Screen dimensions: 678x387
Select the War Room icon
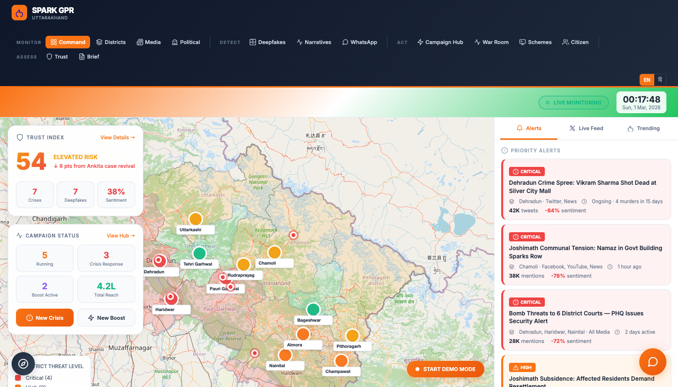click(491, 42)
